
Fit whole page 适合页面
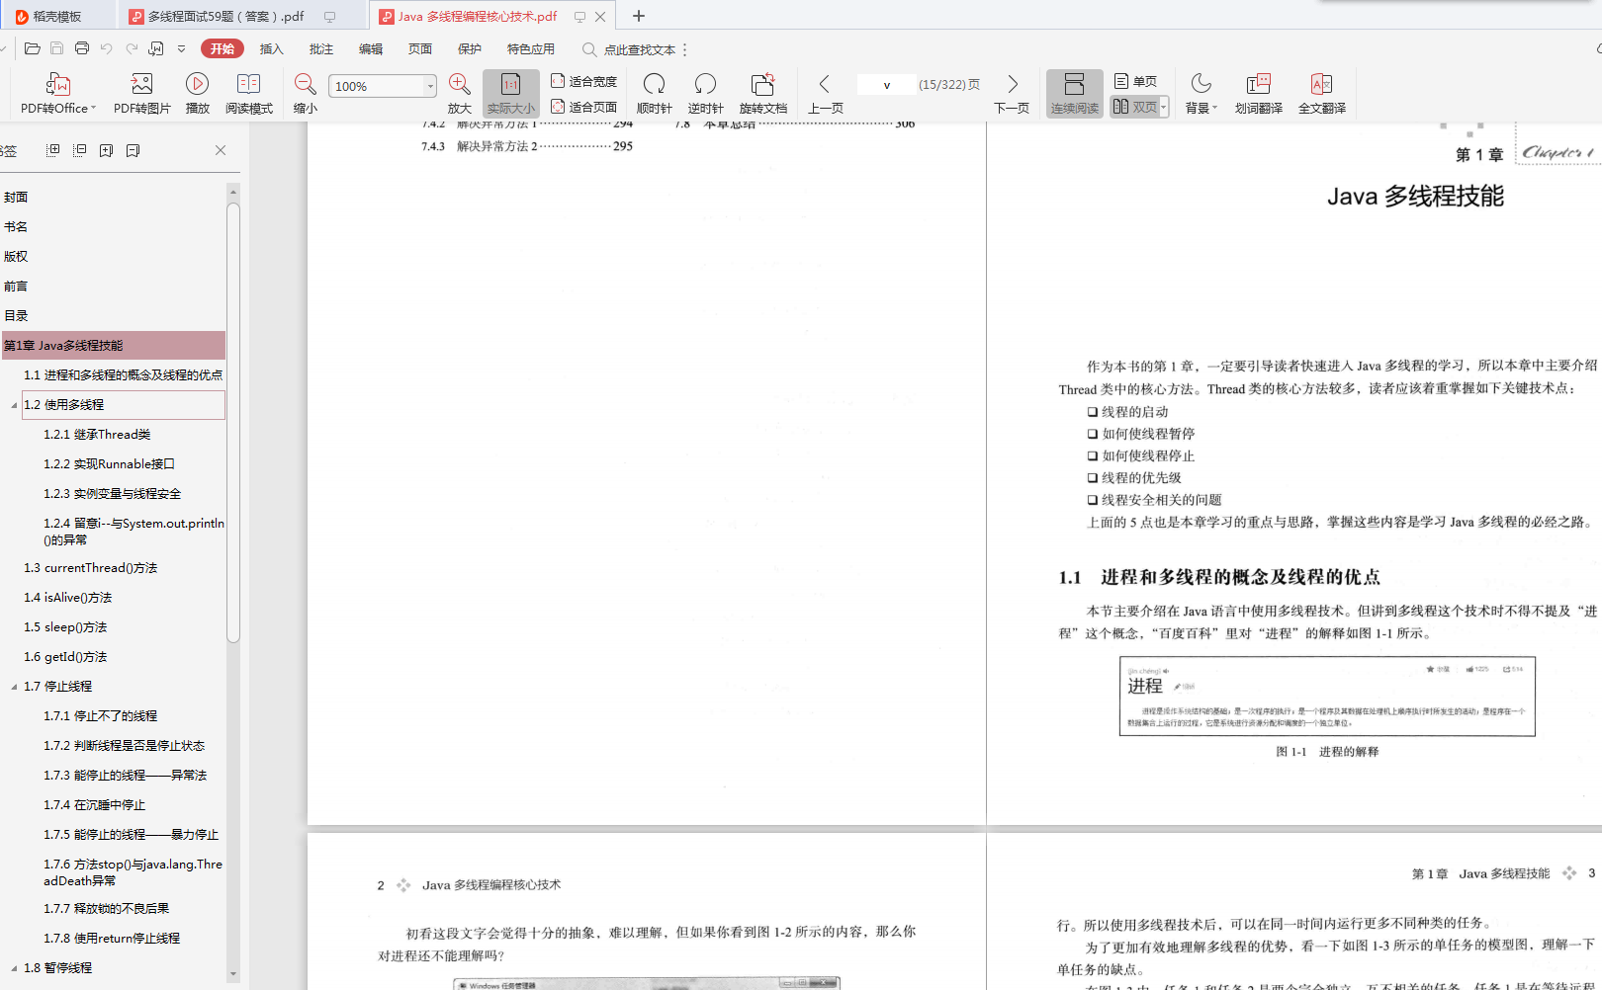click(x=584, y=107)
